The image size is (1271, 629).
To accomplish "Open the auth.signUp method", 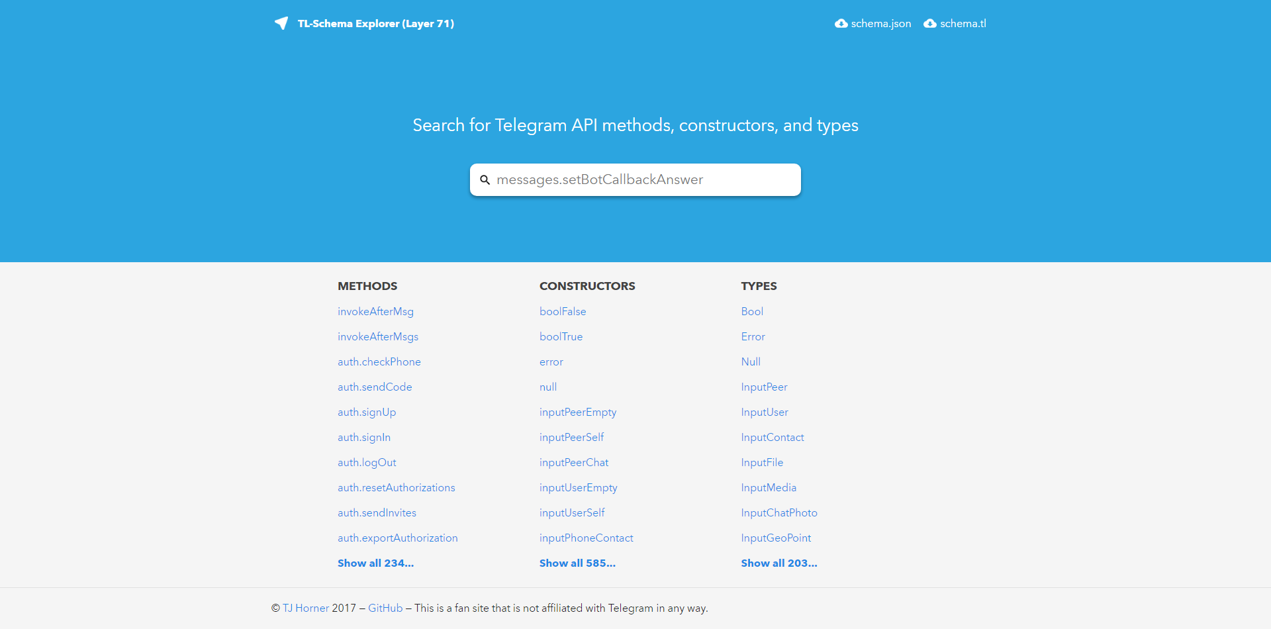I will tap(367, 412).
